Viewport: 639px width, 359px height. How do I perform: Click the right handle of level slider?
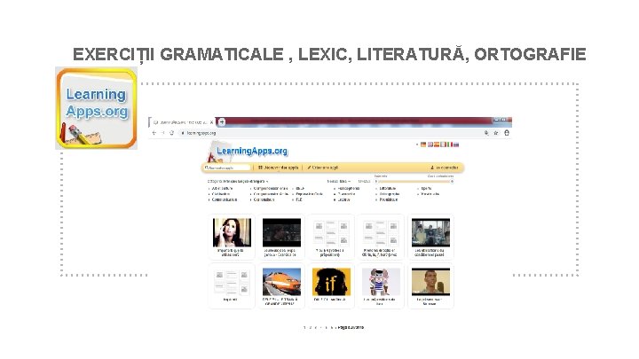click(x=452, y=182)
